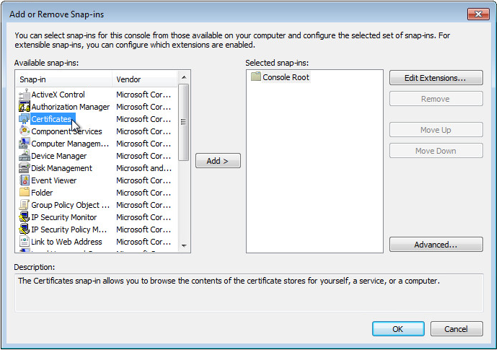499x350 pixels.
Task: Choose Component Services from available snap-ins
Action: click(66, 131)
